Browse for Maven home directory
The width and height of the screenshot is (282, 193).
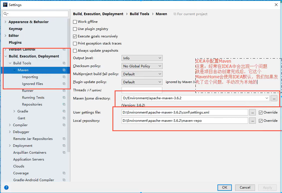pos(274,98)
